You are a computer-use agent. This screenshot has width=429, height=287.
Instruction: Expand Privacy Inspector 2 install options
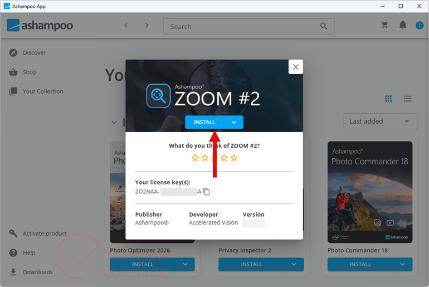pos(294,264)
